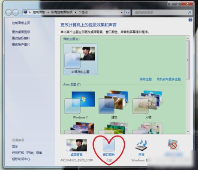Click the theme list scroll-up arrow
The image size is (198, 170).
tap(188, 38)
